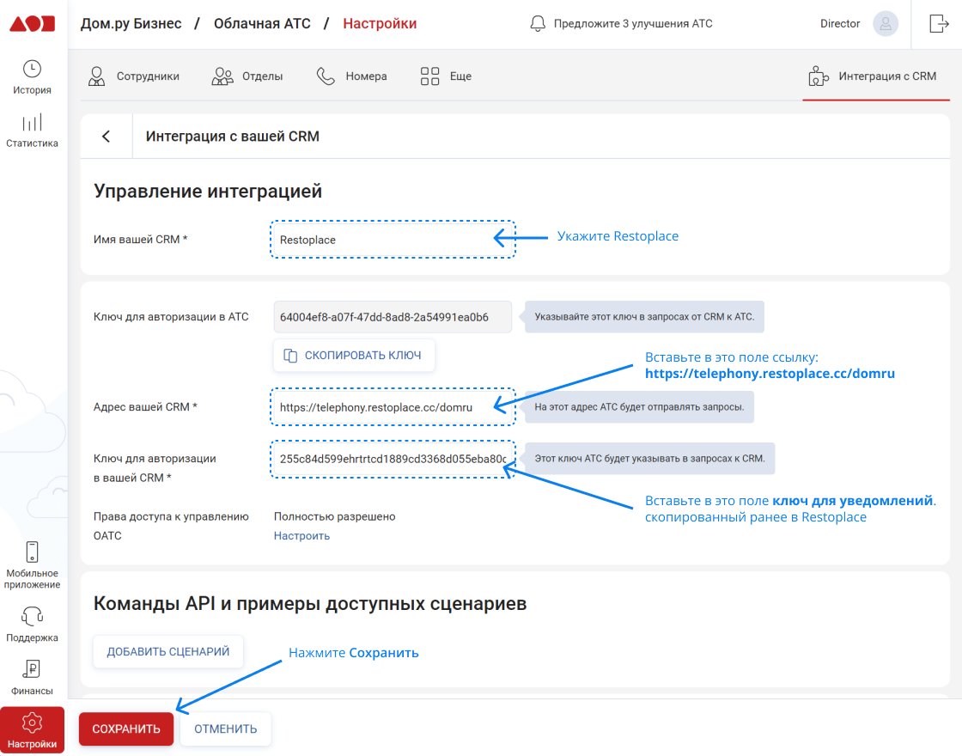Click the Облачная АТС breadcrumb

(261, 23)
